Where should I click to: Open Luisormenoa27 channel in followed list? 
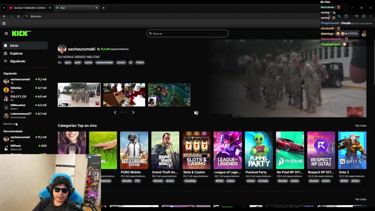25,115
